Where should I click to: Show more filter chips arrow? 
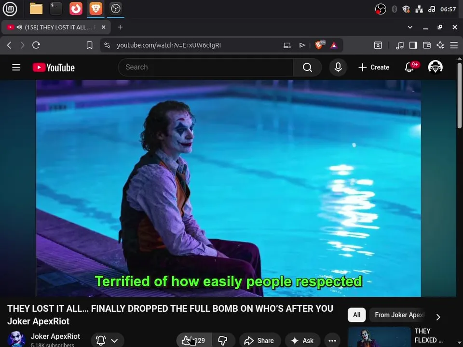click(438, 317)
